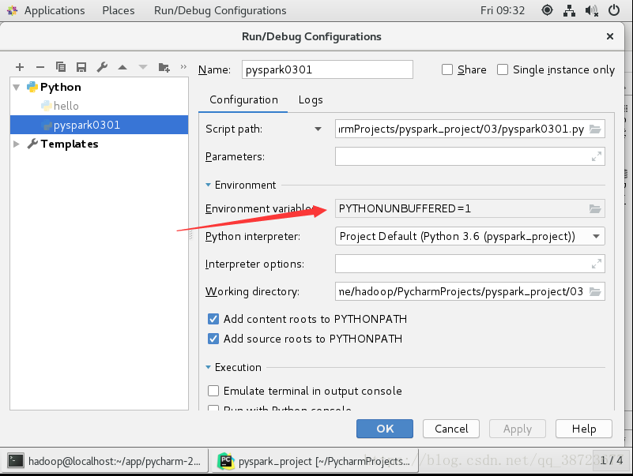The height and width of the screenshot is (476, 633).
Task: Click the Cancel button
Action: 451,429
